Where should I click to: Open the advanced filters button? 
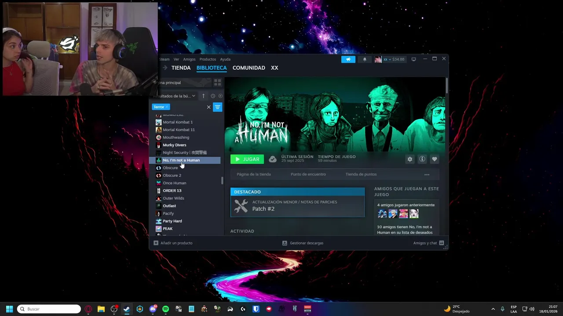(217, 107)
